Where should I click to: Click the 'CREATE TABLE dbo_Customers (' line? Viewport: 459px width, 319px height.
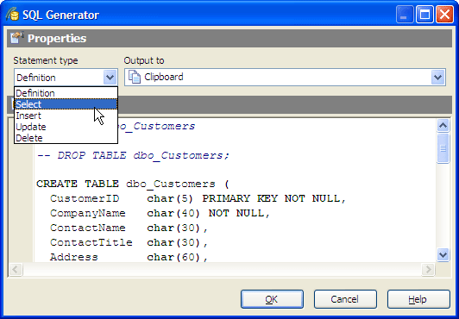[133, 184]
